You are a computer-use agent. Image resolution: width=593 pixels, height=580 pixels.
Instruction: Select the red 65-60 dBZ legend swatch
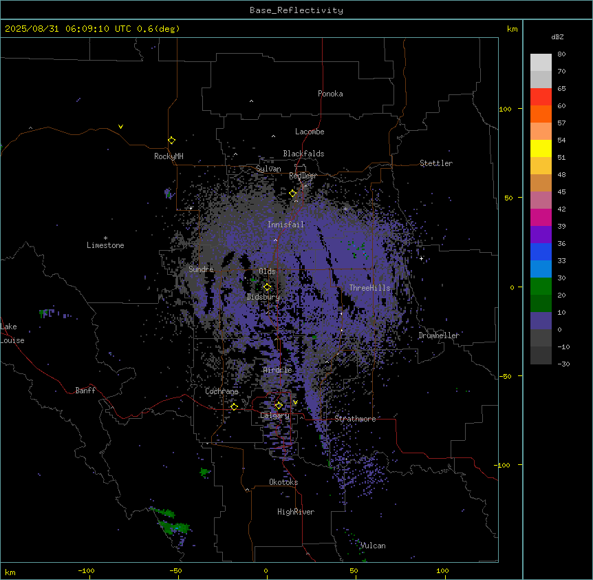click(541, 97)
